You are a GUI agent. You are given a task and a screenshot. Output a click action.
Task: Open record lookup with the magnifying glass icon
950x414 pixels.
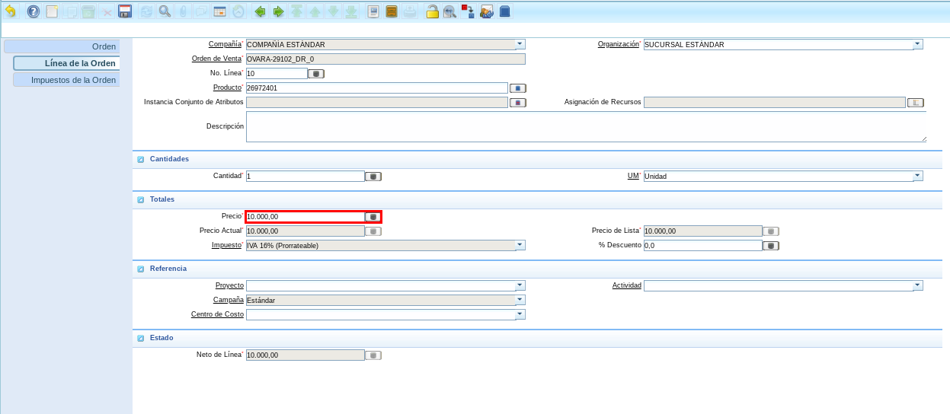[165, 11]
